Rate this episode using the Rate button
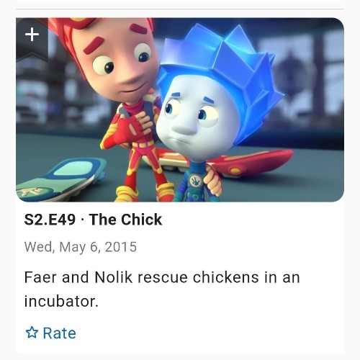Viewport: 360px width, 360px height. click(x=51, y=333)
